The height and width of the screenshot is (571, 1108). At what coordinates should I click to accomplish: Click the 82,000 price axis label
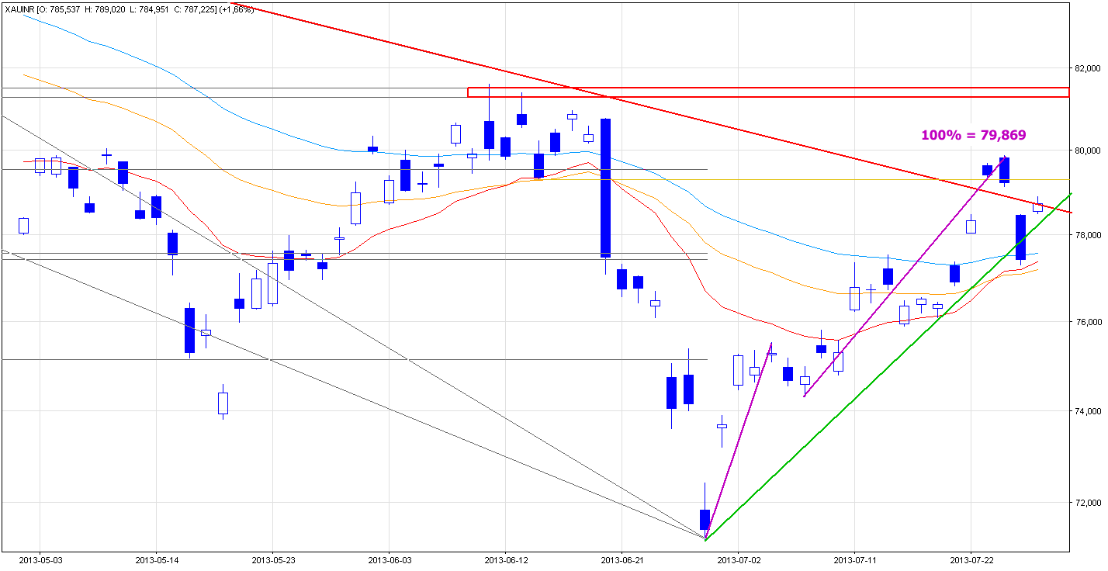pos(1089,68)
